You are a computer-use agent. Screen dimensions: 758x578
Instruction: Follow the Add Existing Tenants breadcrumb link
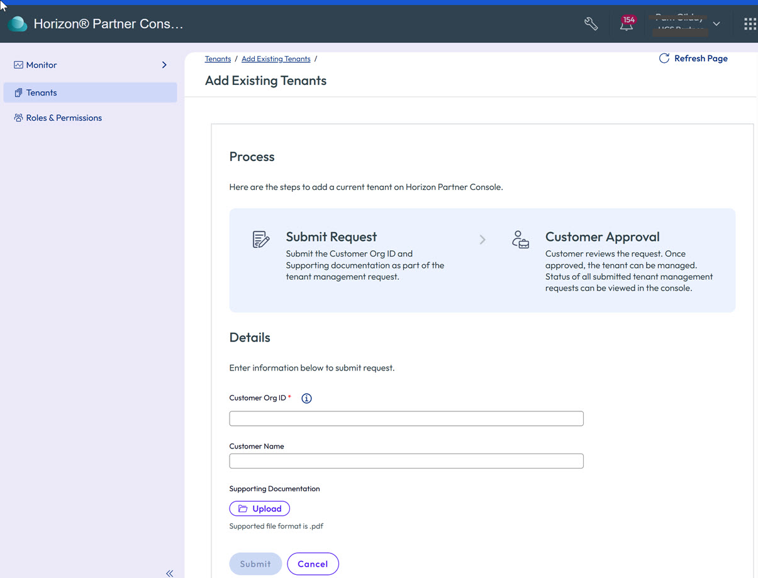pyautogui.click(x=276, y=58)
